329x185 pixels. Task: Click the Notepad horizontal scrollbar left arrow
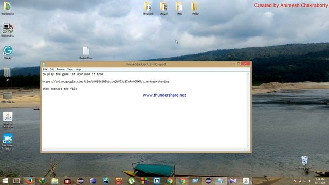(44, 150)
